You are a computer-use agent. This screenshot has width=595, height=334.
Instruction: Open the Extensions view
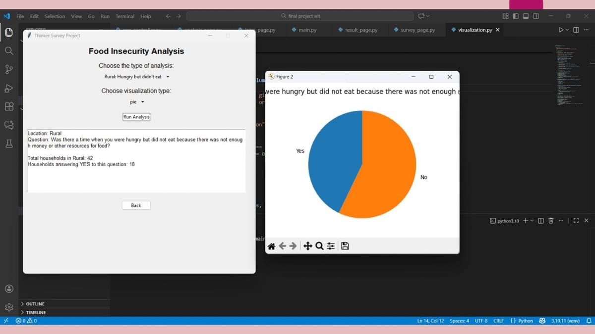9,106
